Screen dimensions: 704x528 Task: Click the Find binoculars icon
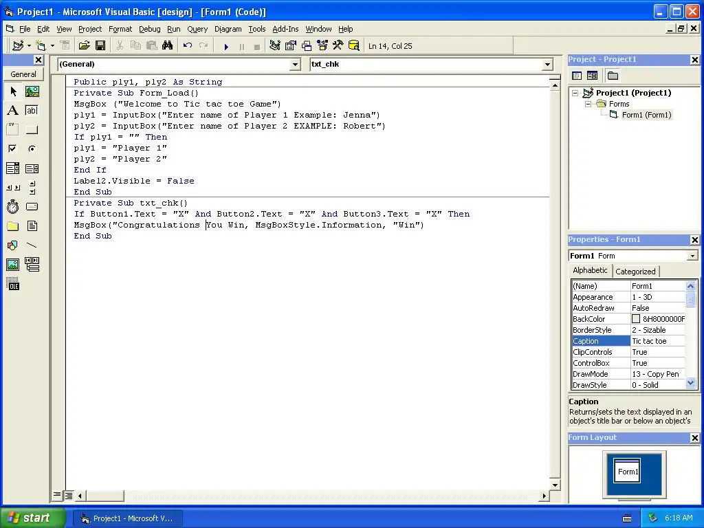[x=168, y=45]
